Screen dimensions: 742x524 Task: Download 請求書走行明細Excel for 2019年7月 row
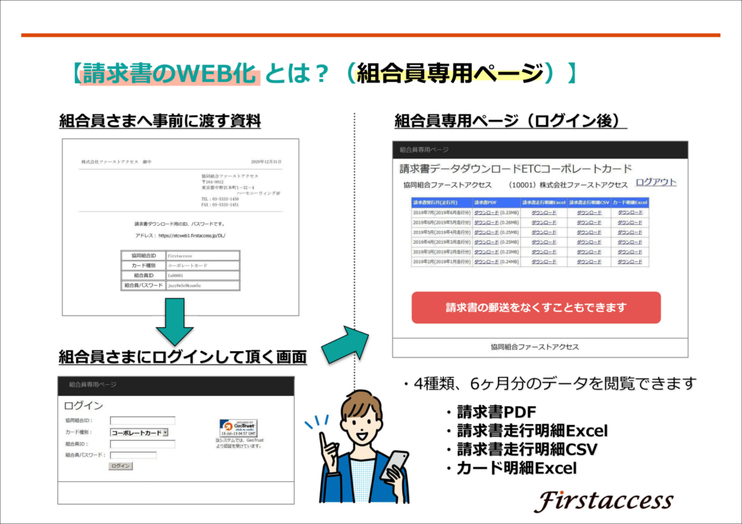pos(543,213)
